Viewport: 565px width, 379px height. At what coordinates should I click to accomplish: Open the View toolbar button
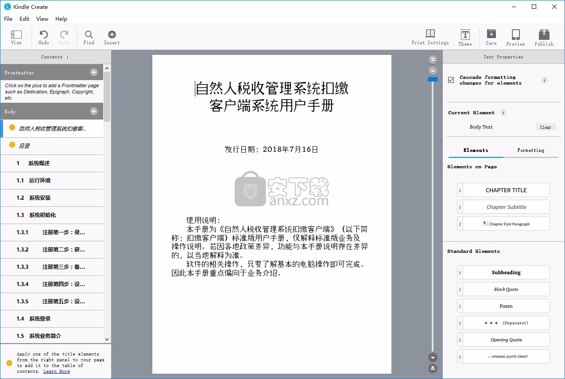[16, 37]
